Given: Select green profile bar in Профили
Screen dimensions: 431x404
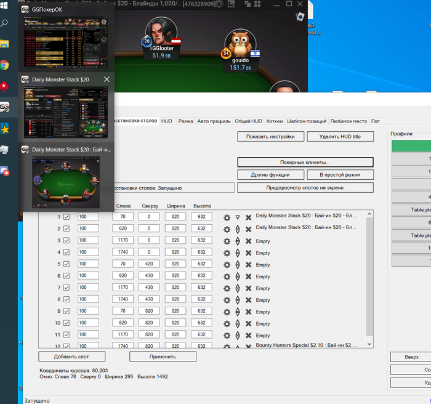Looking at the screenshot, I should point(411,146).
